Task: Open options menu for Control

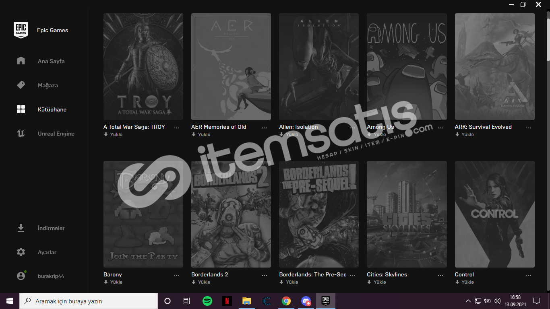Action: point(528,275)
